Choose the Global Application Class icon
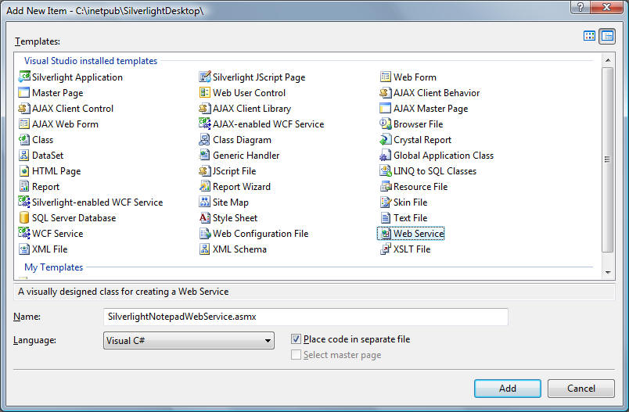This screenshot has width=629, height=412. pyautogui.click(x=385, y=155)
